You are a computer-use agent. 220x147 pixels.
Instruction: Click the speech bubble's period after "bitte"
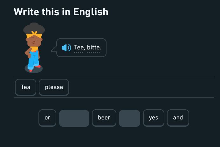(x=100, y=48)
